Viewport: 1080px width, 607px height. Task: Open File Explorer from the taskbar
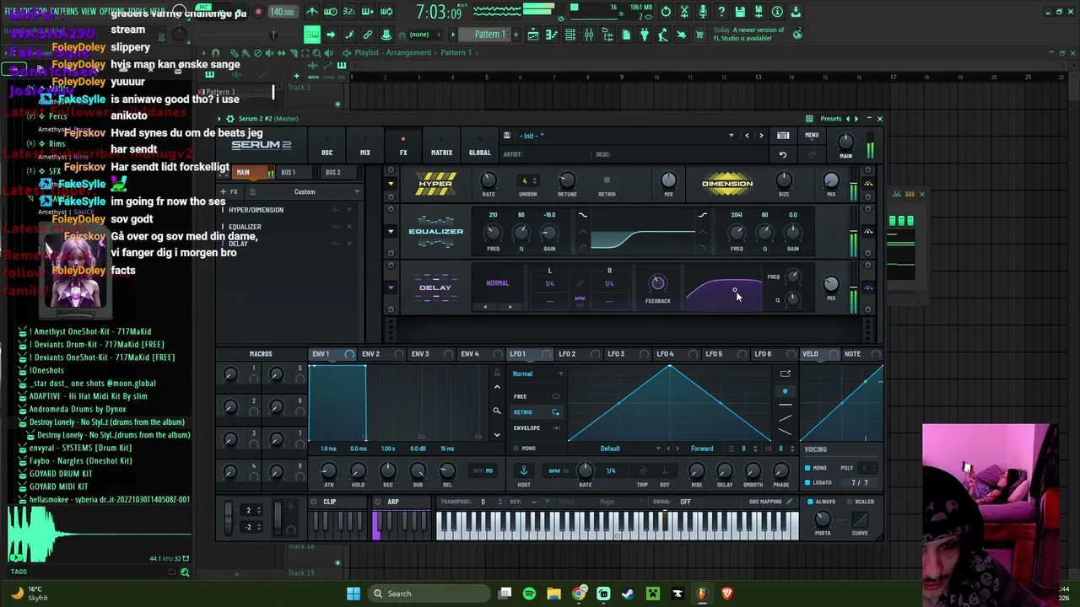(x=553, y=594)
